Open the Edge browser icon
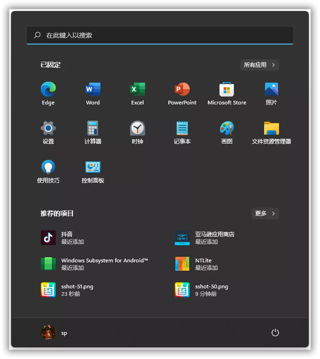Viewport: 320px width, 359px height. [48, 89]
